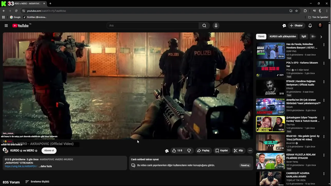Viewport: 331px width, 186px height.
Task: Expand description with ...daha fazla
Action: tap(45, 166)
